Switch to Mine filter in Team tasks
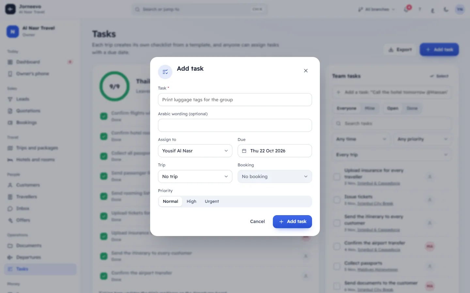Screen dimensions: 470x293 369,108
